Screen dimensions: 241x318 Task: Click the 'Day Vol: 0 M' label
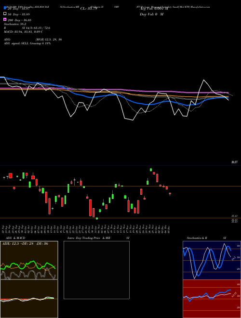coord(151,14)
